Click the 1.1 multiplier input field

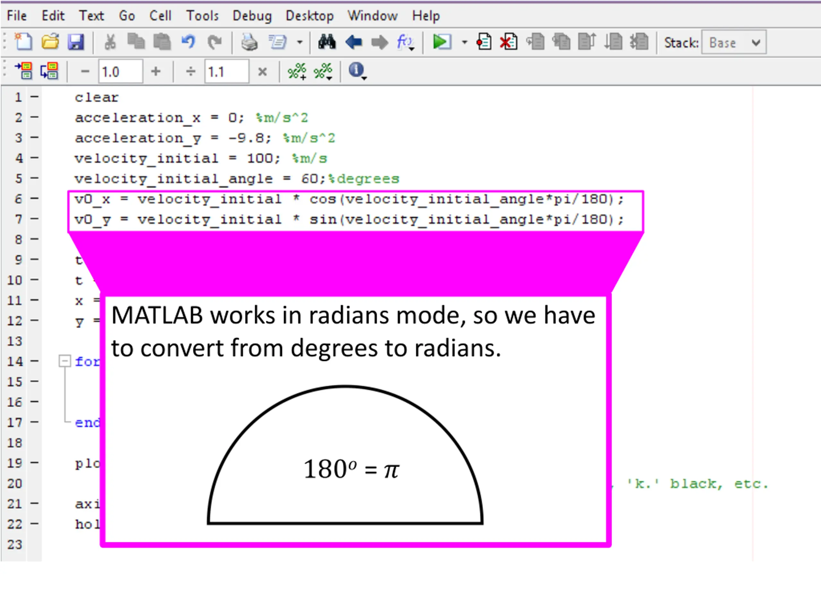click(x=227, y=71)
